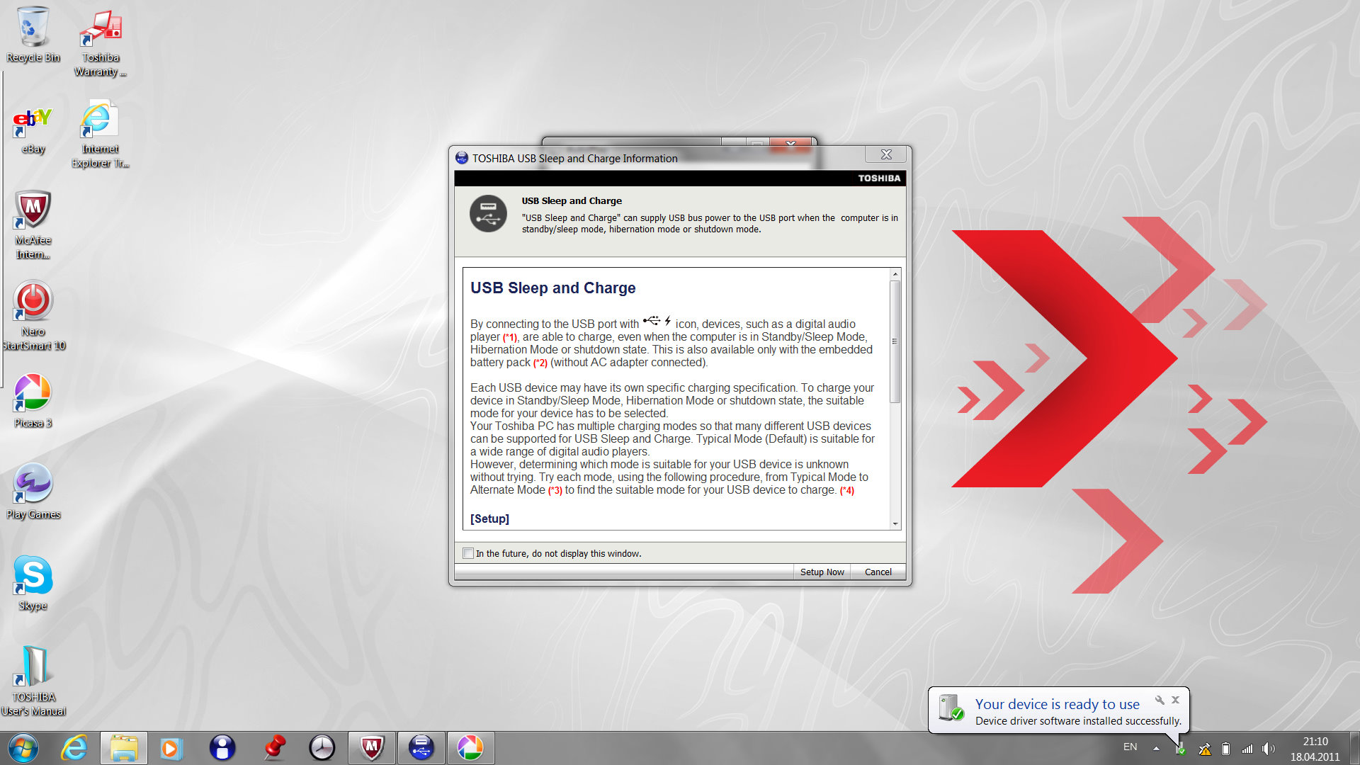
Task: Click the USB icon in the dialog header
Action: point(488,213)
